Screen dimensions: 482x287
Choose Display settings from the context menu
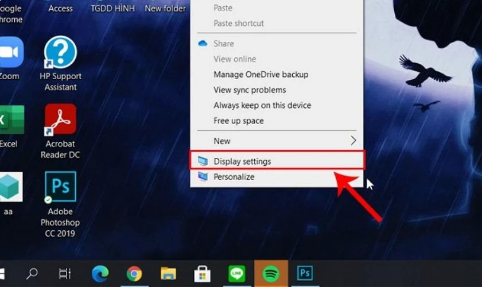(x=277, y=160)
